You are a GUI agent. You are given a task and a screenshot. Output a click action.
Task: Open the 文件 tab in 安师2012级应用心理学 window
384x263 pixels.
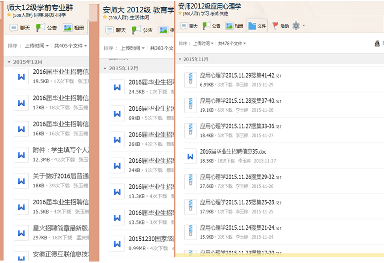coord(257,26)
